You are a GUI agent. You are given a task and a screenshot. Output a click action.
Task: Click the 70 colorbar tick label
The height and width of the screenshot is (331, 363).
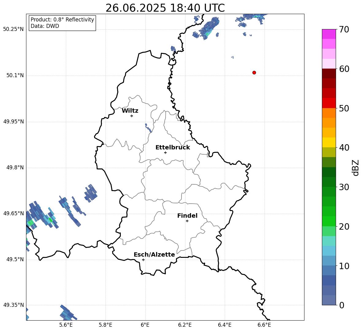(344, 30)
